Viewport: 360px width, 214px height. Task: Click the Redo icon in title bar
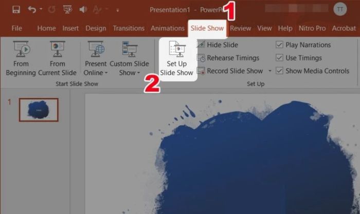click(52, 10)
